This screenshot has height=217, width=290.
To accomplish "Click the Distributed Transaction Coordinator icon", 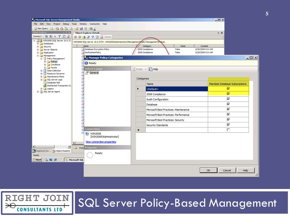I will click(x=45, y=86).
